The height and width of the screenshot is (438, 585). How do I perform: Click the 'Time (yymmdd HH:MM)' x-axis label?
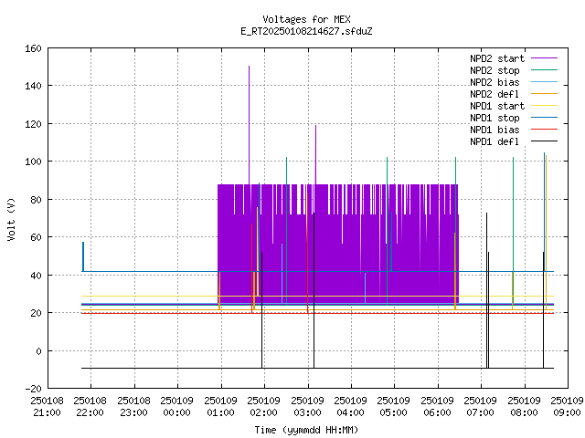pyautogui.click(x=306, y=430)
